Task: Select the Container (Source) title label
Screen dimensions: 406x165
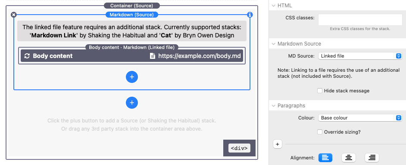Action: click(x=131, y=6)
